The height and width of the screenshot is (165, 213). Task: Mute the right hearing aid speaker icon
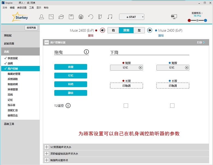[102, 30]
